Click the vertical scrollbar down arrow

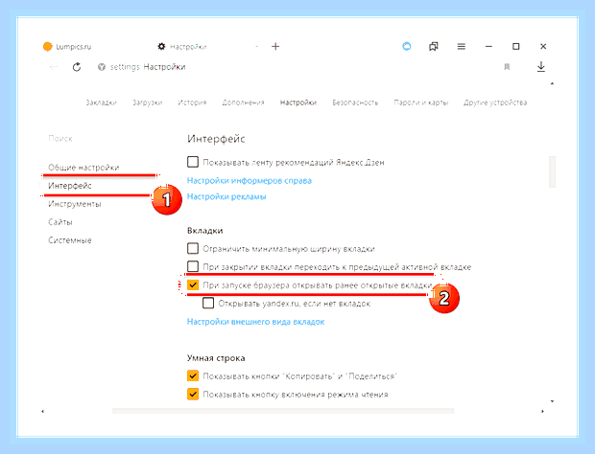[x=552, y=401]
